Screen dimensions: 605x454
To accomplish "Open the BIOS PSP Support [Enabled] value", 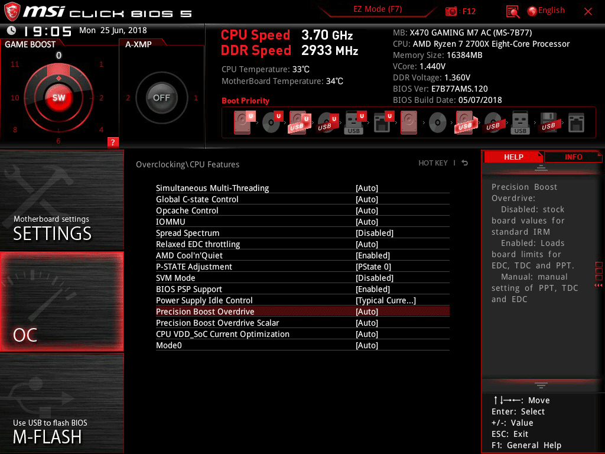I will (x=373, y=288).
